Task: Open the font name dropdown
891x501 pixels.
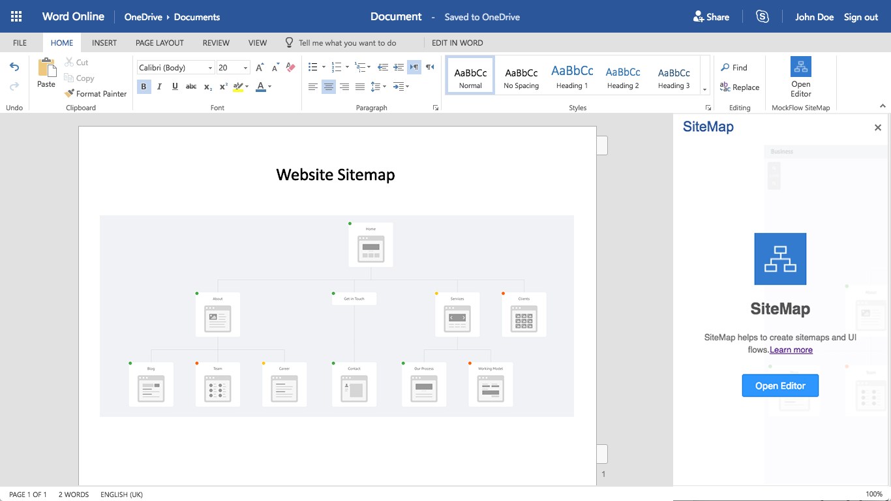Action: click(x=210, y=68)
